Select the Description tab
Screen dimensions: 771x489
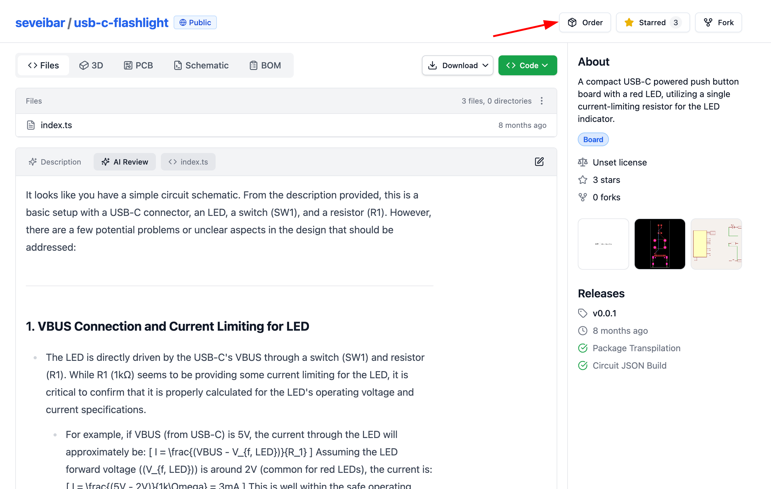[x=55, y=162]
